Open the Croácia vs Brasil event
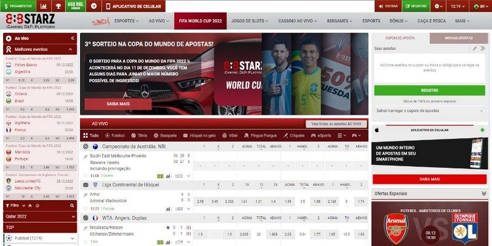This screenshot has height=246, width=492. (39, 97)
